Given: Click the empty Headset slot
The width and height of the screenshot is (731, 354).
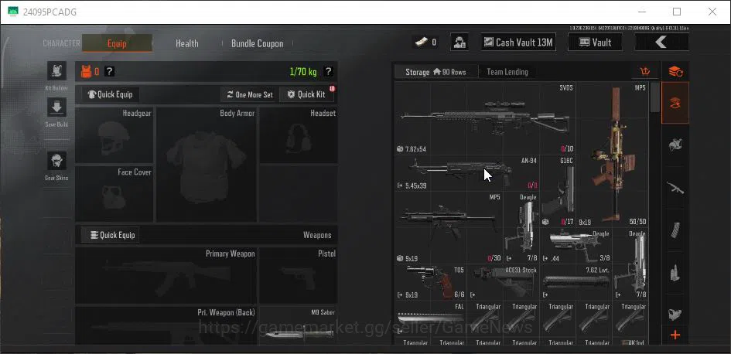Looking at the screenshot, I should click(299, 135).
